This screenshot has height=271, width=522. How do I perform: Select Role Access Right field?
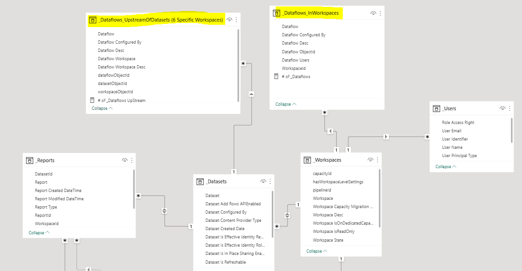click(458, 123)
